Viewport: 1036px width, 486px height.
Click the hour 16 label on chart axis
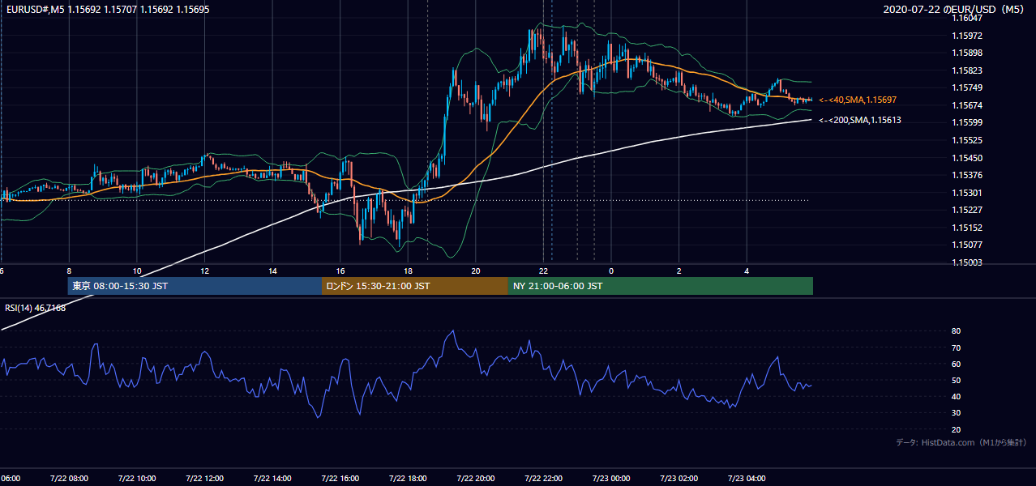click(x=340, y=271)
